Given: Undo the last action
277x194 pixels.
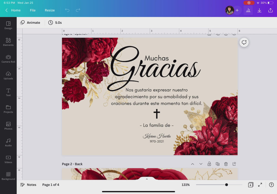Looking at the screenshot, I should point(67,10).
